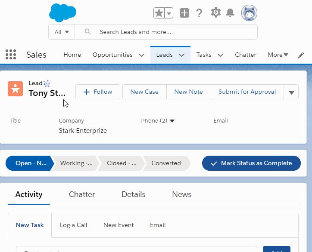This screenshot has width=312, height=252.
Task: Open the user profile avatar
Action: click(x=249, y=13)
